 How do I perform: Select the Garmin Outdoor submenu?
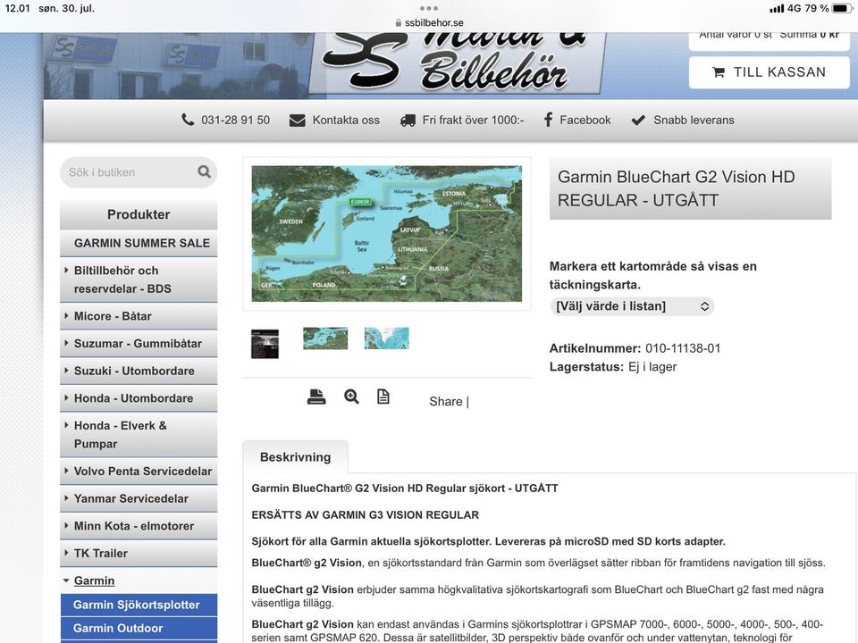point(139,628)
